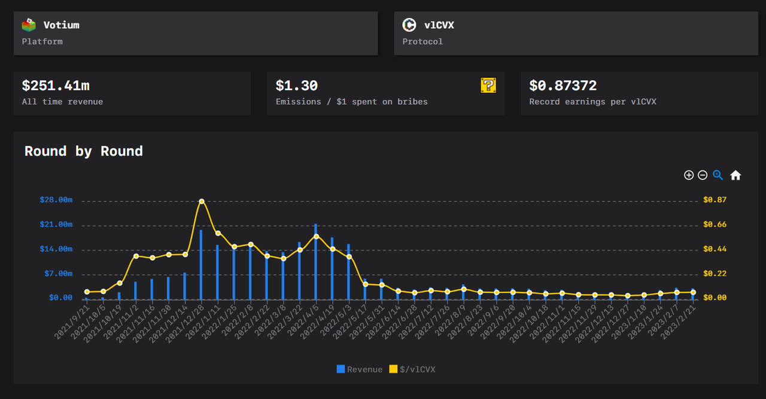Screen dimensions: 766x399
Task: Toggle the $/vlCVX series legend label
Action: click(417, 370)
